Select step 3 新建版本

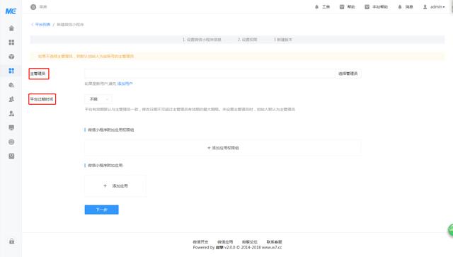pos(283,40)
